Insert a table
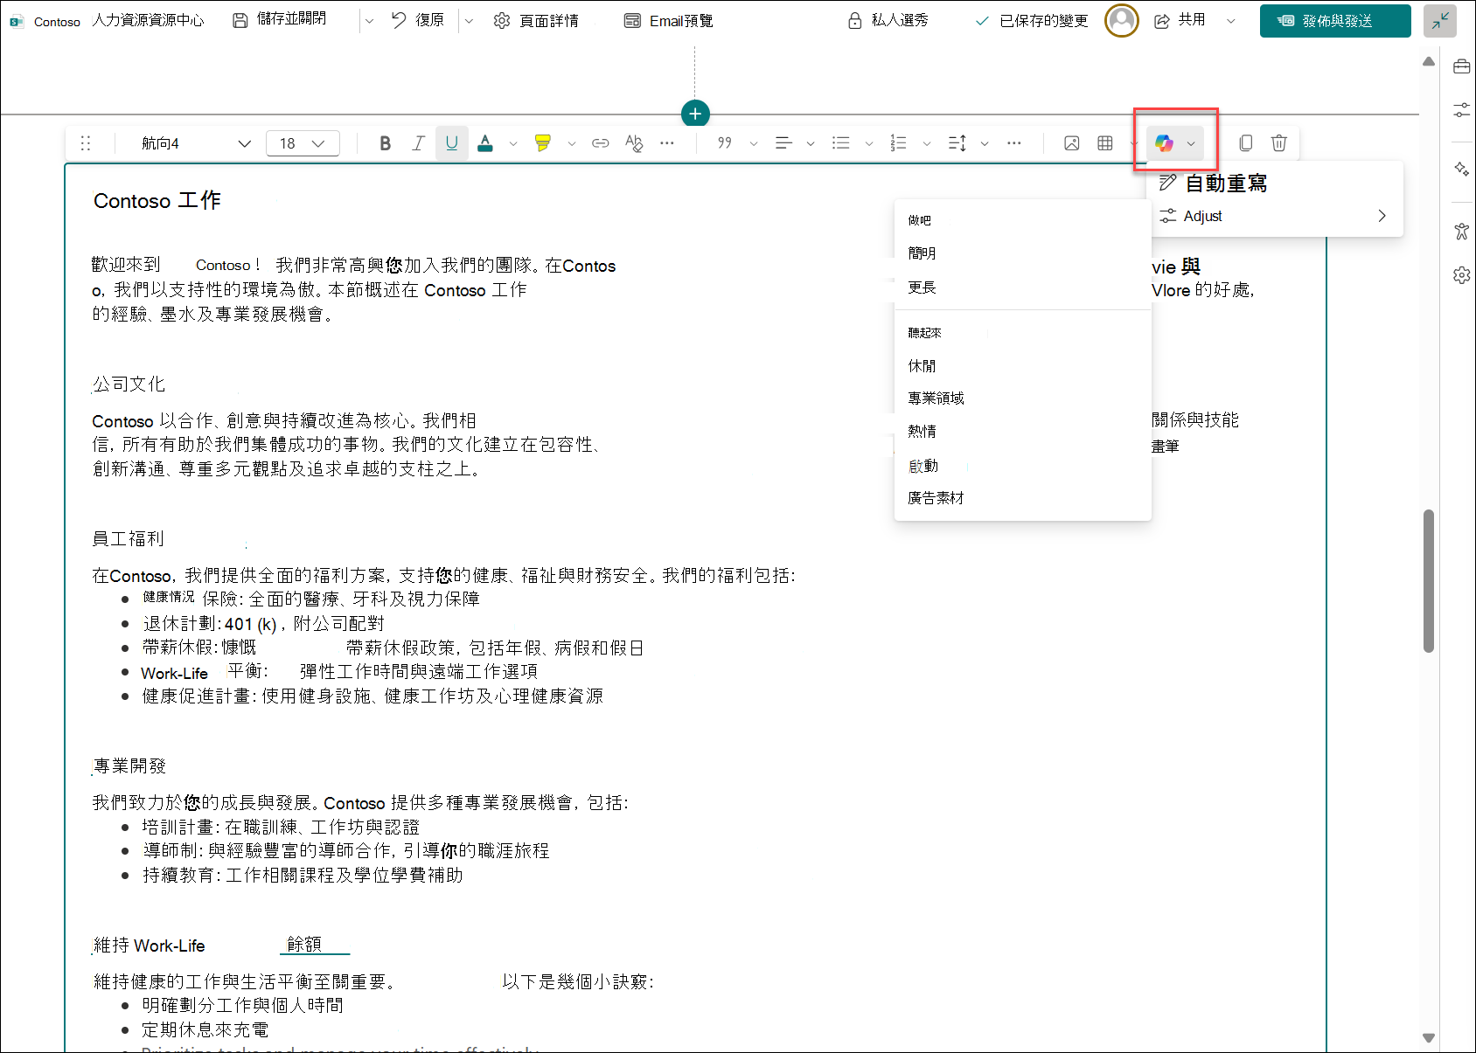Screen dimensions: 1476x1053 [1105, 143]
